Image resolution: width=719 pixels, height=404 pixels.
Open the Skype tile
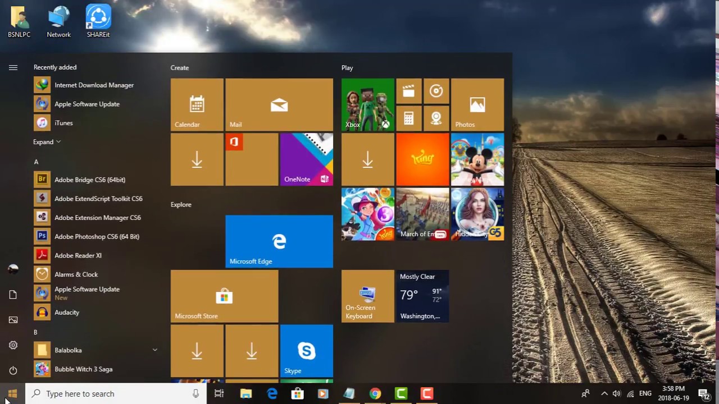[306, 351]
